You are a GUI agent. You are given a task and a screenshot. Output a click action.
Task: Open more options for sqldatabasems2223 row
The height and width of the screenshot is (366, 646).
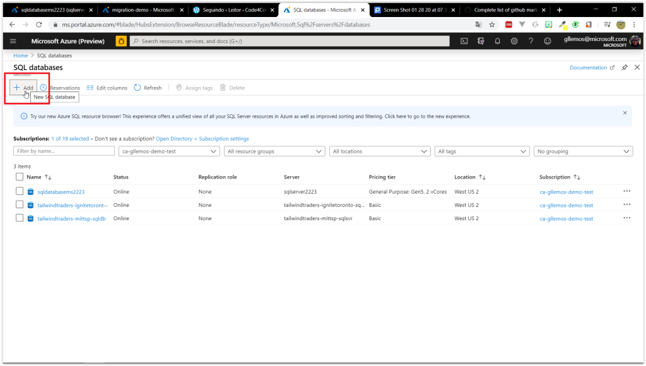(626, 191)
